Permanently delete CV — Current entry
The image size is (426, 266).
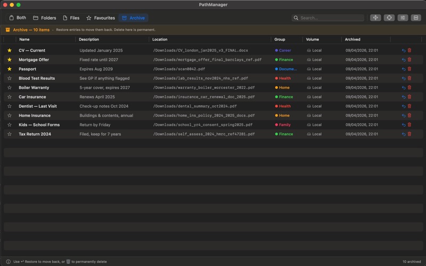pyautogui.click(x=409, y=50)
